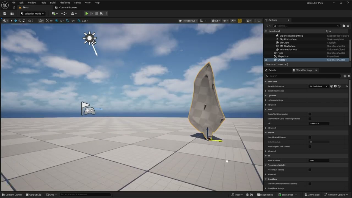
Task: Select the Select objects arrow tool
Action: (11, 21)
